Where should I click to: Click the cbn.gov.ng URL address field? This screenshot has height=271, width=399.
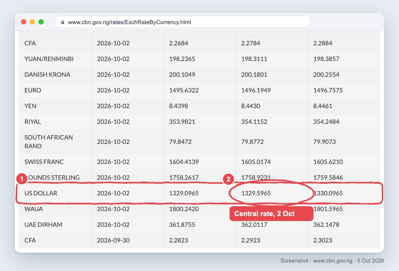[x=183, y=22]
